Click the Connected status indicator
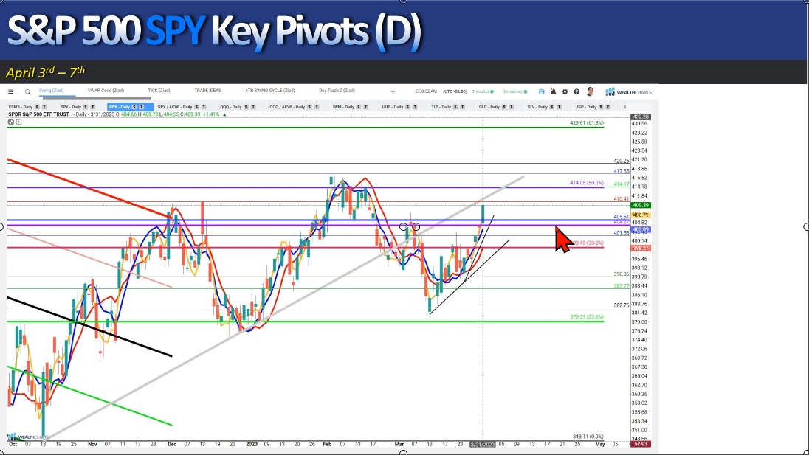The height and width of the screenshot is (455, 809). point(515,91)
